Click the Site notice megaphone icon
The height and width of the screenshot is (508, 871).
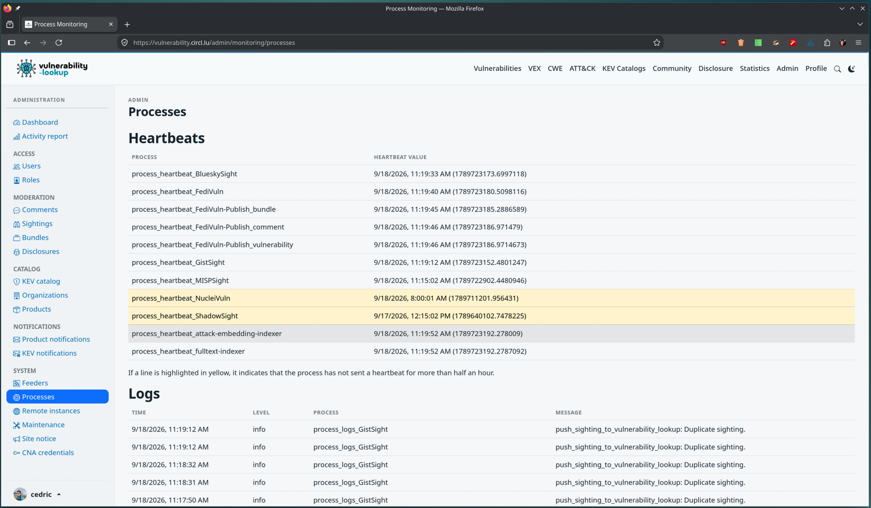pyautogui.click(x=17, y=439)
